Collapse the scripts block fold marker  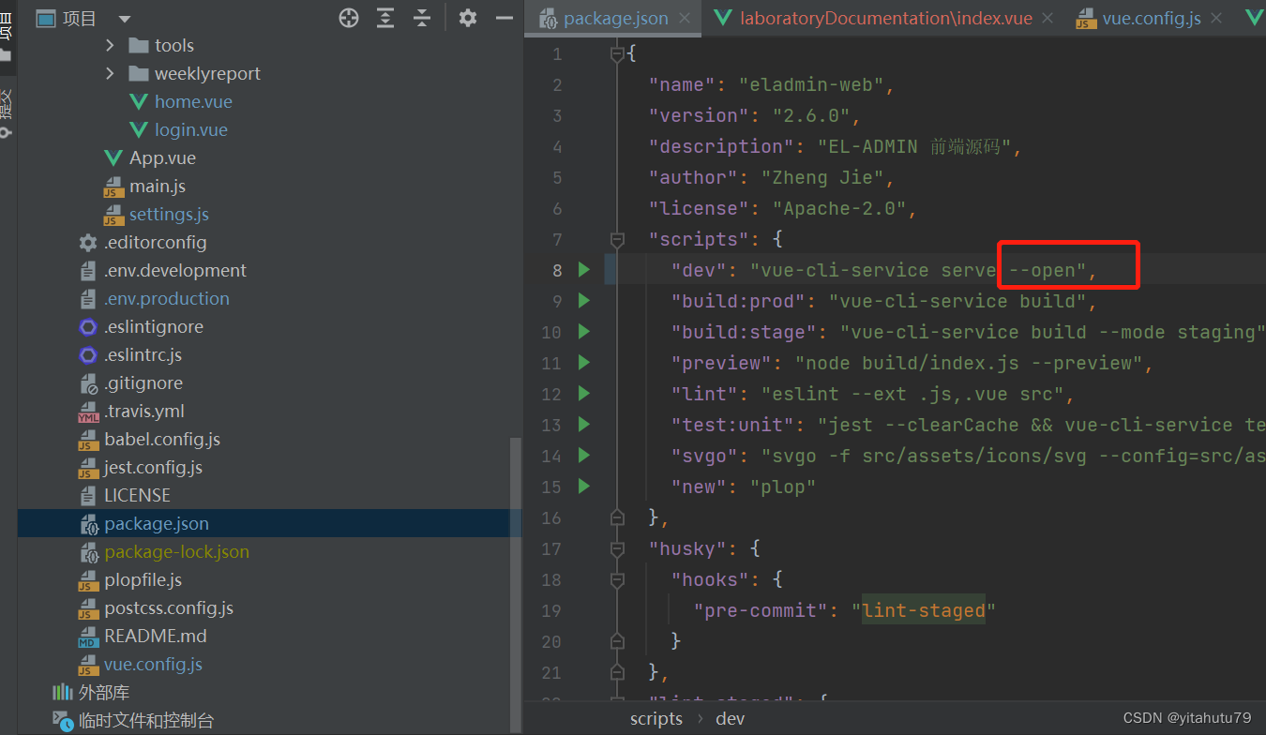click(x=617, y=239)
